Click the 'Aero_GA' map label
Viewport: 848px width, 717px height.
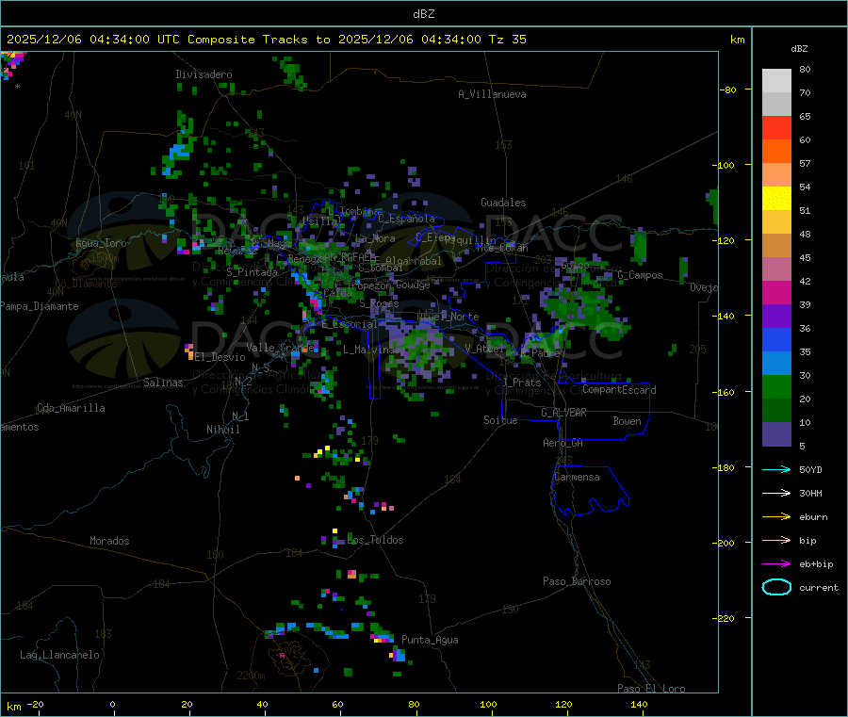pos(563,443)
